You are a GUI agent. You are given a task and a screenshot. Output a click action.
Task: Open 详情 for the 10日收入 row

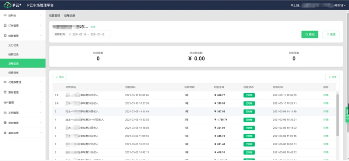(x=326, y=95)
